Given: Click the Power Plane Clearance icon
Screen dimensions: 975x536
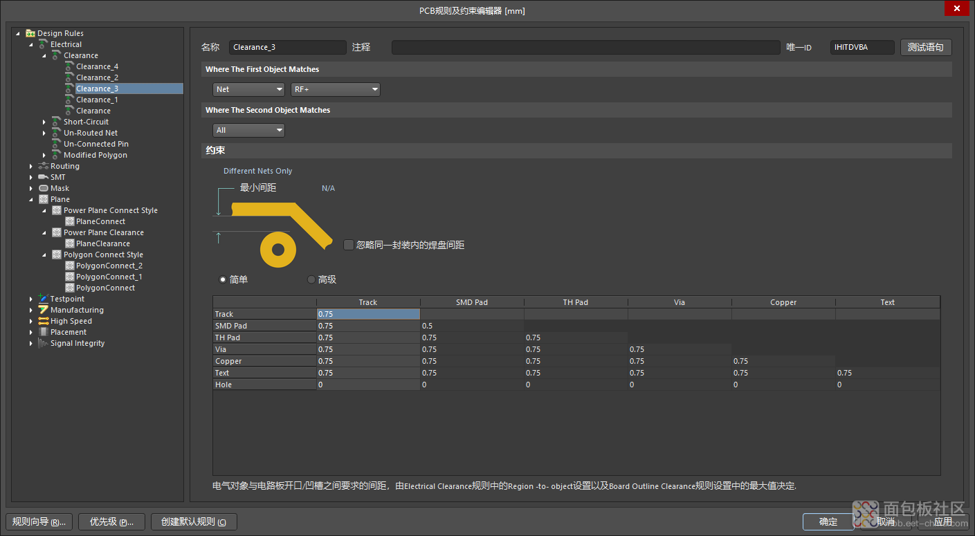Looking at the screenshot, I should (57, 232).
